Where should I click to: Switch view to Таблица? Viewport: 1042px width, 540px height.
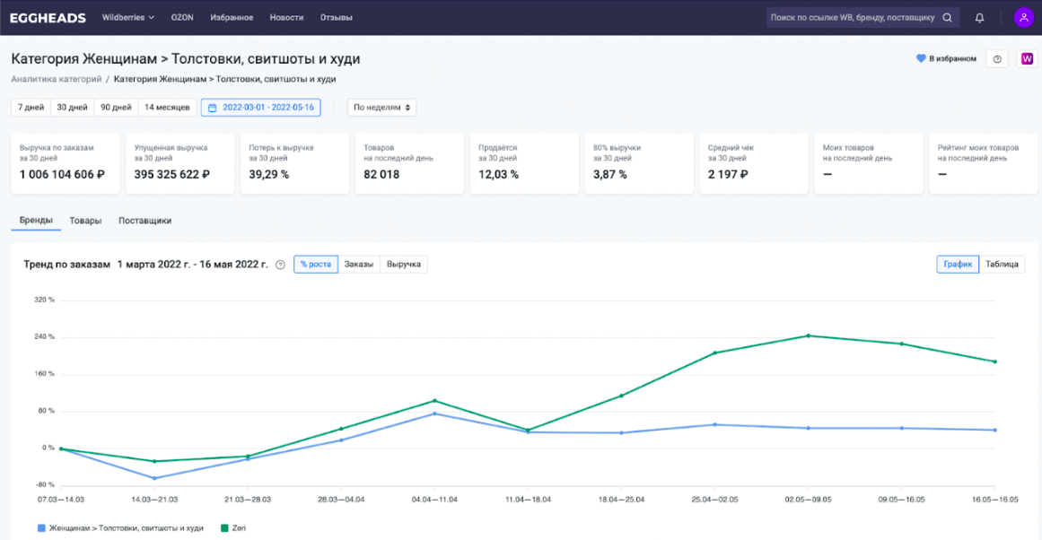coord(1002,265)
